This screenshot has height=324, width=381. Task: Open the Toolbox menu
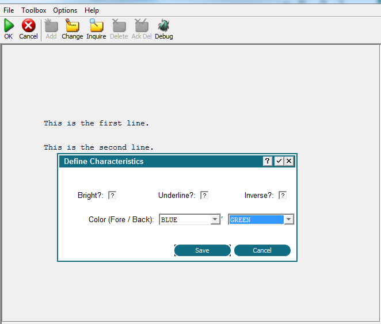point(34,10)
